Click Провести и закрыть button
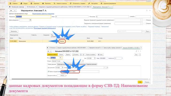The height and width of the screenshot is (96, 171). coord(52,54)
